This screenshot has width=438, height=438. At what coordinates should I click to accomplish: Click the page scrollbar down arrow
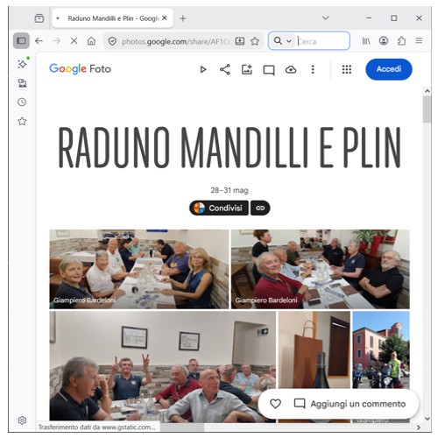tap(427, 419)
